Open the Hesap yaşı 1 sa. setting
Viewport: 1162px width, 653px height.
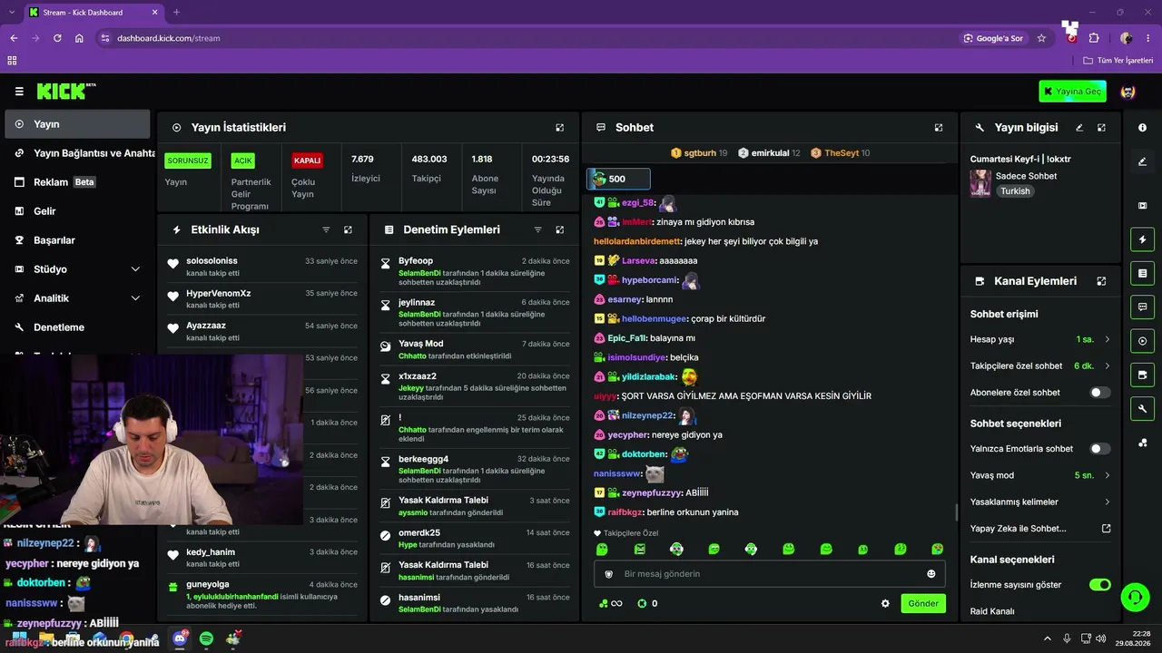point(1040,339)
